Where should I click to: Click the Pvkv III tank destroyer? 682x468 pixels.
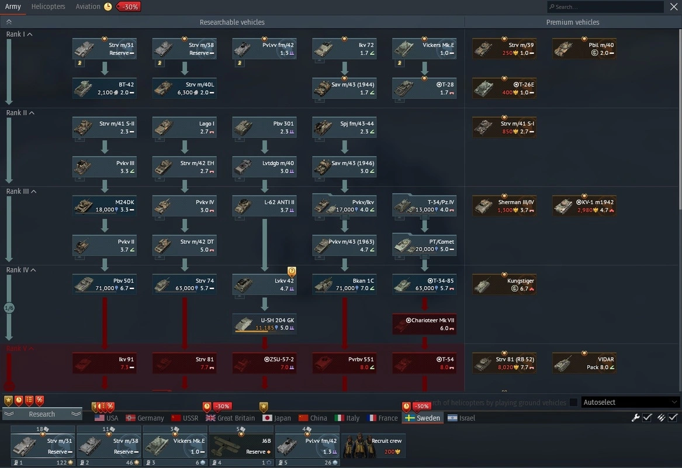105,167
